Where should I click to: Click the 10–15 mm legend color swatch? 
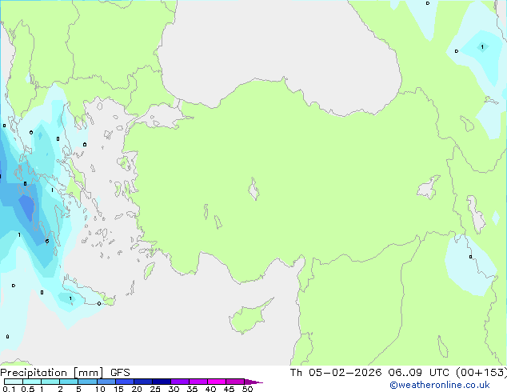click(x=106, y=382)
